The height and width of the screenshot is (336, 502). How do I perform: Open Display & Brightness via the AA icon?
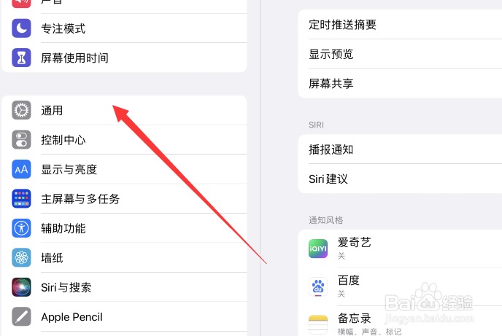coord(21,169)
